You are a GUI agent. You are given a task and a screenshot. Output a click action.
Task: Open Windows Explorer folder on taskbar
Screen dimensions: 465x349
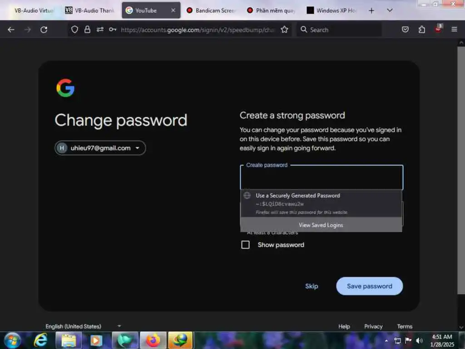pos(69,340)
